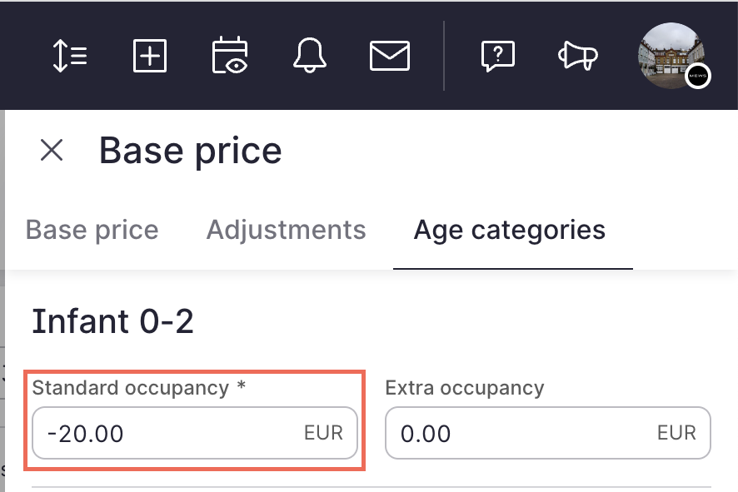Open the question mark help chat
738x492 pixels.
coord(498,56)
